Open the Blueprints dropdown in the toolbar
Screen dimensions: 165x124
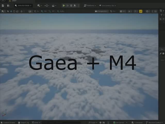(x=47, y=6)
